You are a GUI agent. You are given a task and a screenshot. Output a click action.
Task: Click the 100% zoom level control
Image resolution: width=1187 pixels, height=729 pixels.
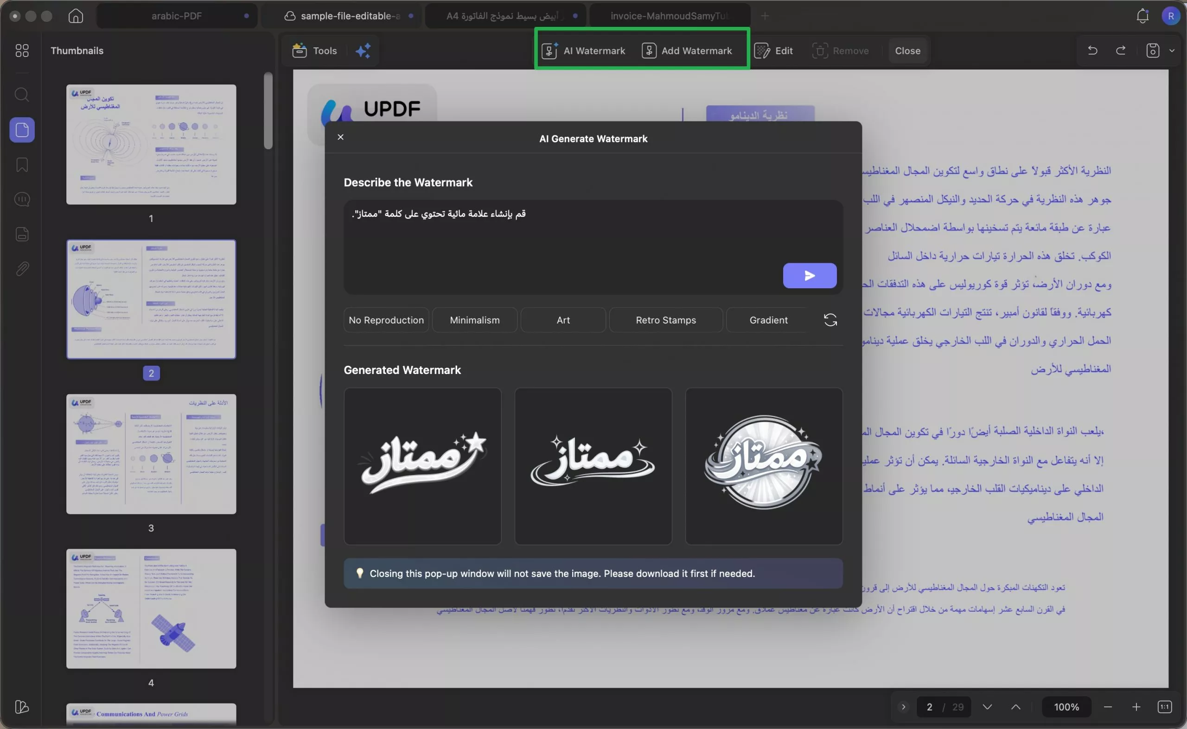[1066, 706]
